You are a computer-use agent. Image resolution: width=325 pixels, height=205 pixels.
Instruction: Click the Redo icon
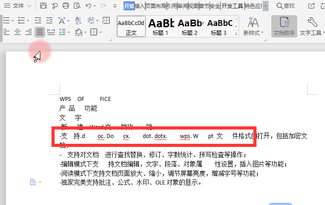pos(103,6)
